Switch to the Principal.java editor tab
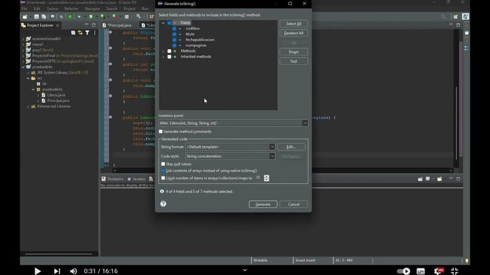 point(119,25)
